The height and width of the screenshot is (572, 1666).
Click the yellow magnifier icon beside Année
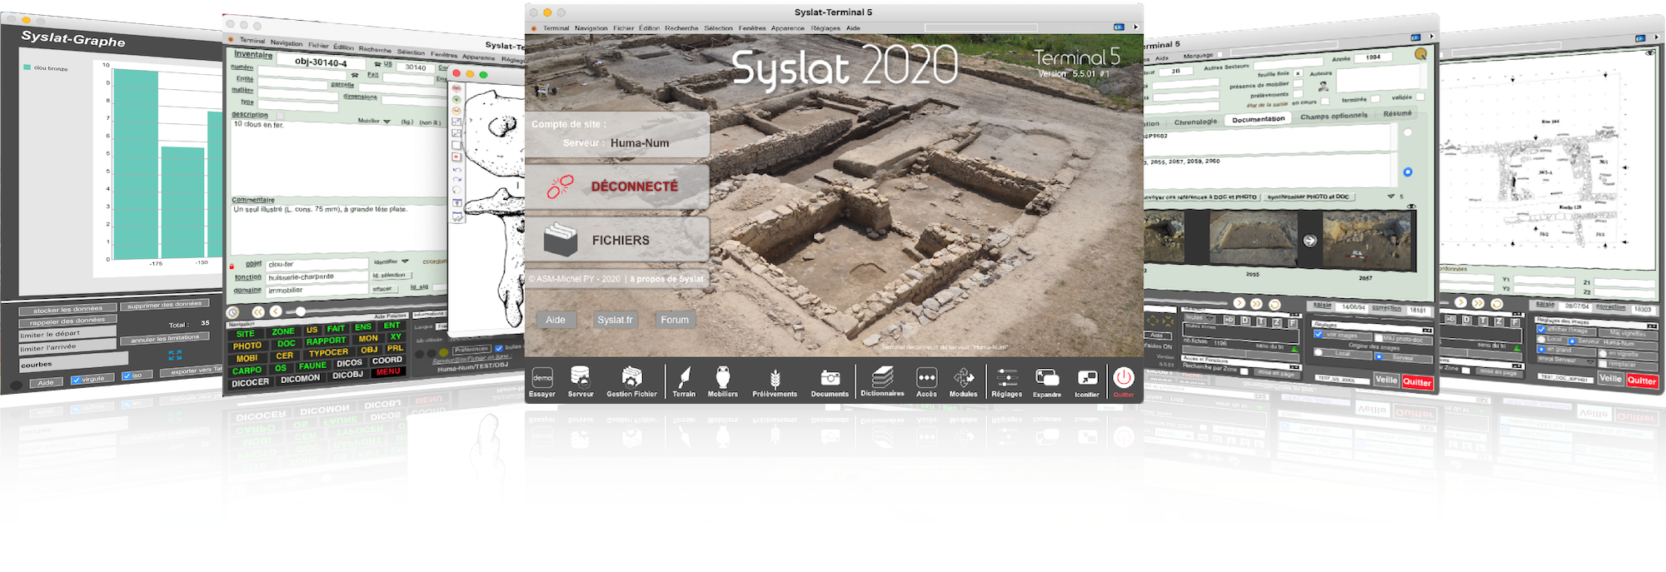click(x=1420, y=54)
